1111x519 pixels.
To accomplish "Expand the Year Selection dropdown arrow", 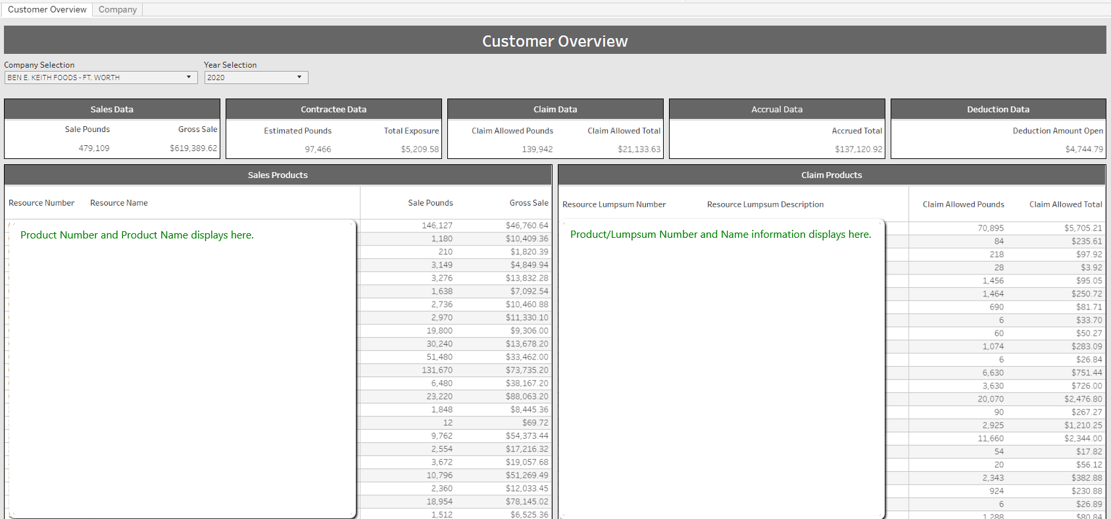I will coord(299,78).
